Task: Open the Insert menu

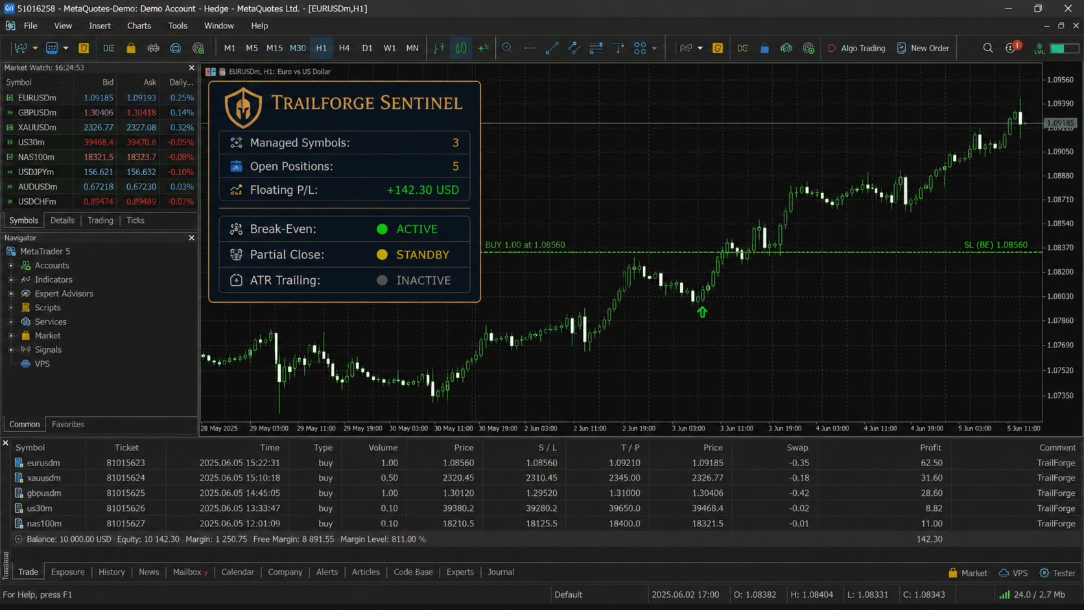Action: coord(100,26)
